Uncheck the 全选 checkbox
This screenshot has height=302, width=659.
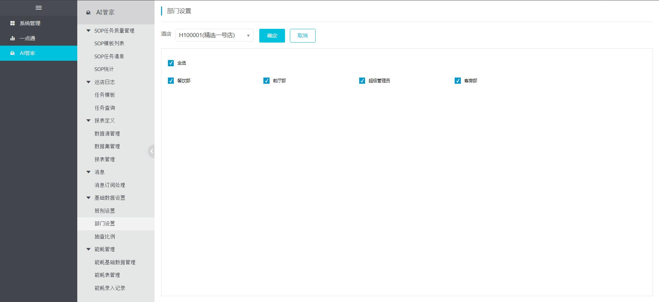pyautogui.click(x=171, y=63)
